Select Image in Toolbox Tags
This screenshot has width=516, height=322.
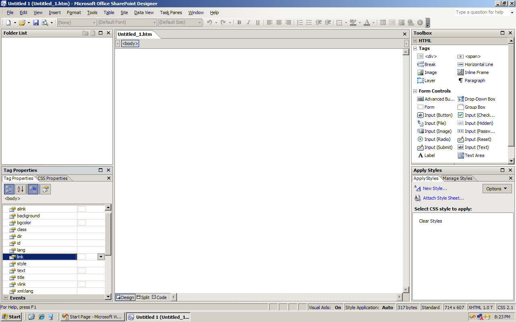tap(427, 72)
